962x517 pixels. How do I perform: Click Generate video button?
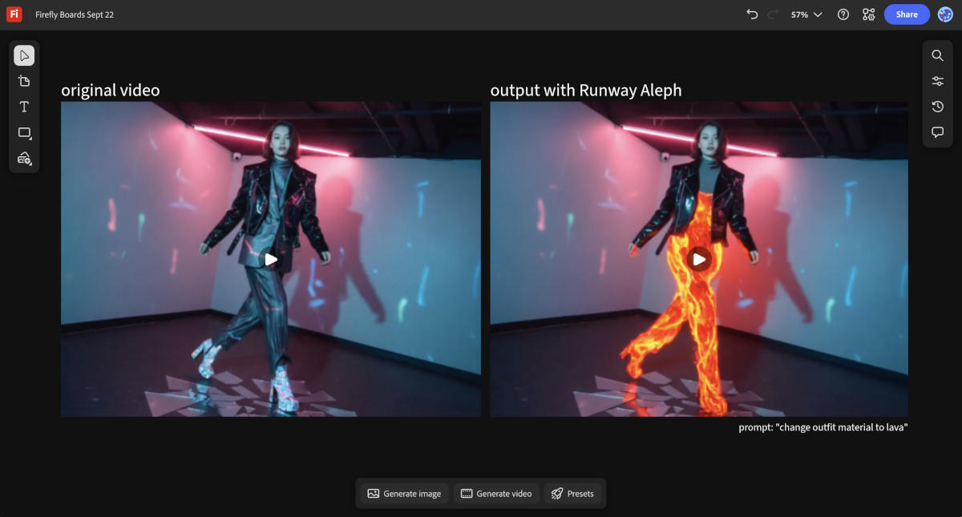[496, 494]
